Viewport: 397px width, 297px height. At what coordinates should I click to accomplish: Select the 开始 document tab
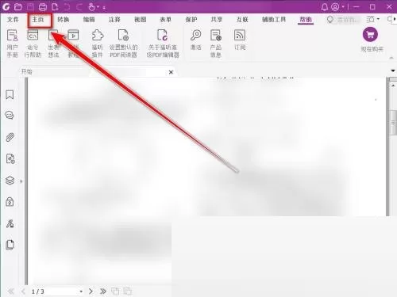(x=27, y=72)
